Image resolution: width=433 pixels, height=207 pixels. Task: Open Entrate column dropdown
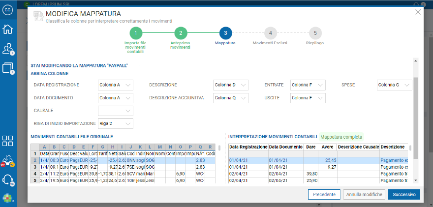[308, 85]
